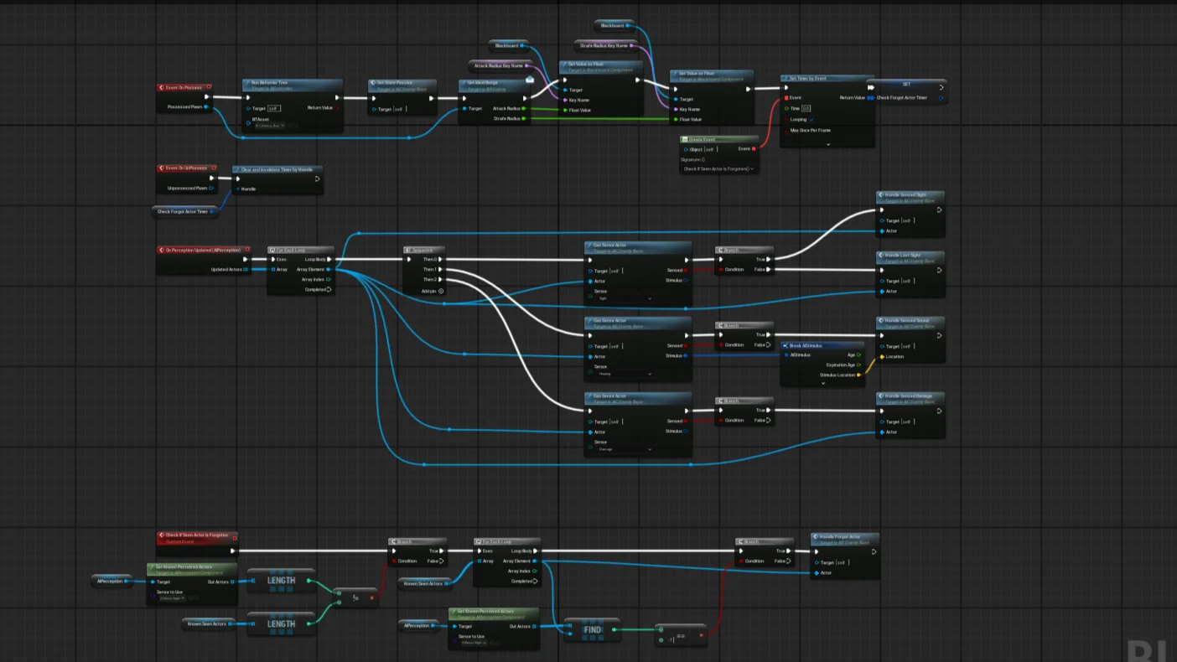Open the Sense dropdown set to Hearing
Image resolution: width=1177 pixels, height=662 pixels.
point(623,374)
